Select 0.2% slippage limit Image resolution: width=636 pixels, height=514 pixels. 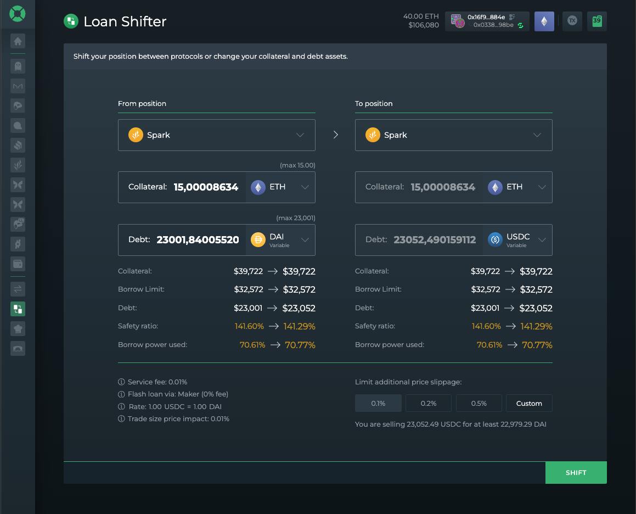[x=429, y=403]
